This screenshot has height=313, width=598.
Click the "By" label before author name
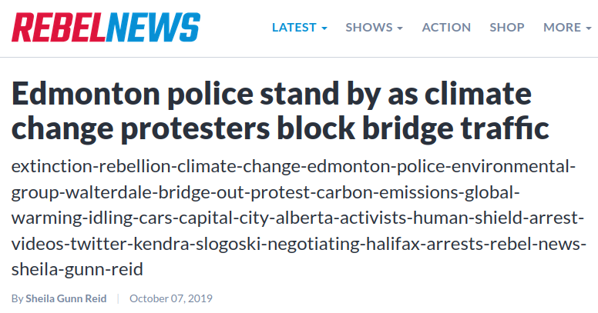17,298
